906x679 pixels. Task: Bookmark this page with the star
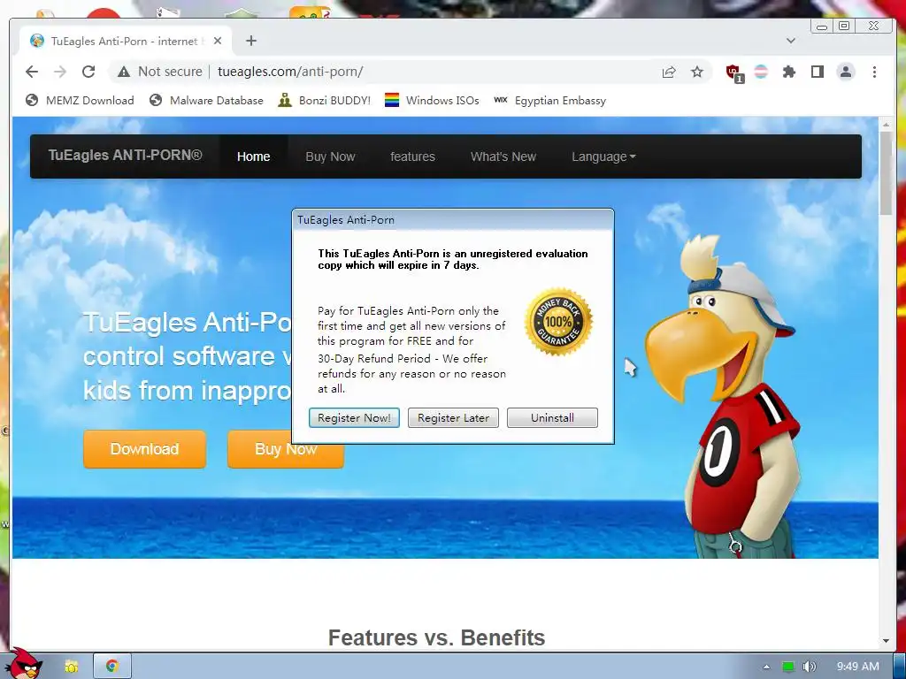[697, 72]
